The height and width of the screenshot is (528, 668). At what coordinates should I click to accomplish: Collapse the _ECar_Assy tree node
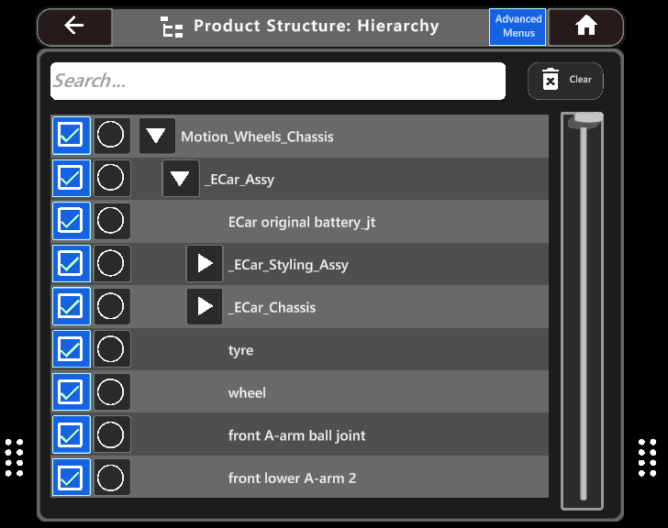click(x=181, y=179)
